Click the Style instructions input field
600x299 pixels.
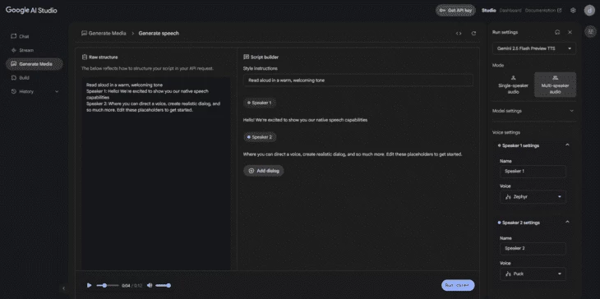coord(358,80)
